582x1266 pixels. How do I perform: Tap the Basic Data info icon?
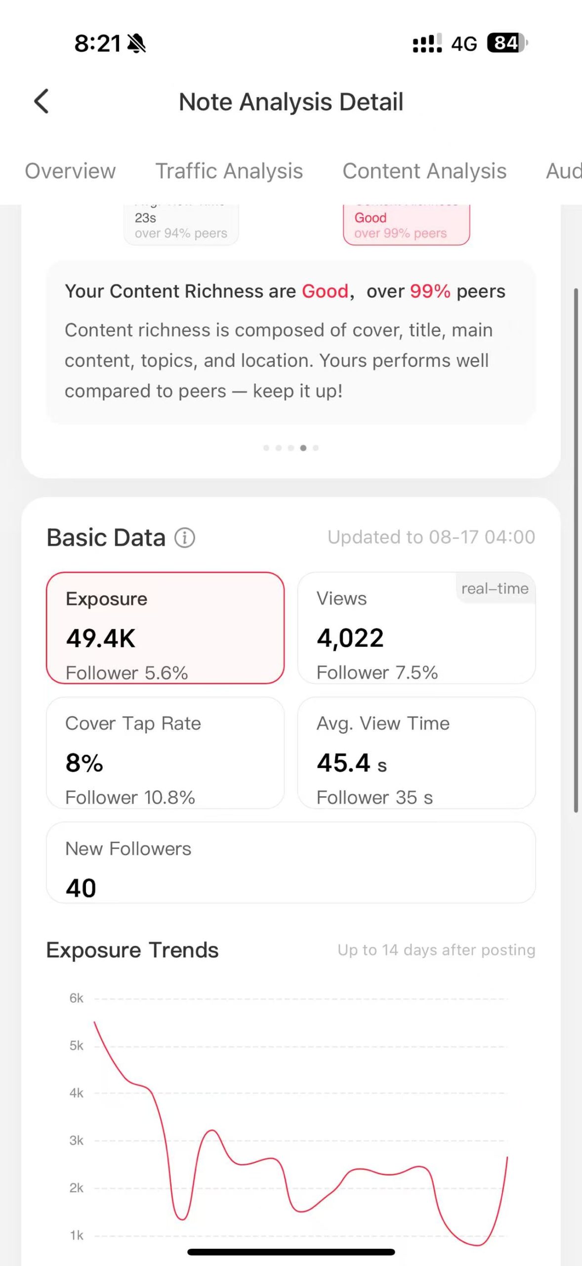pos(185,538)
